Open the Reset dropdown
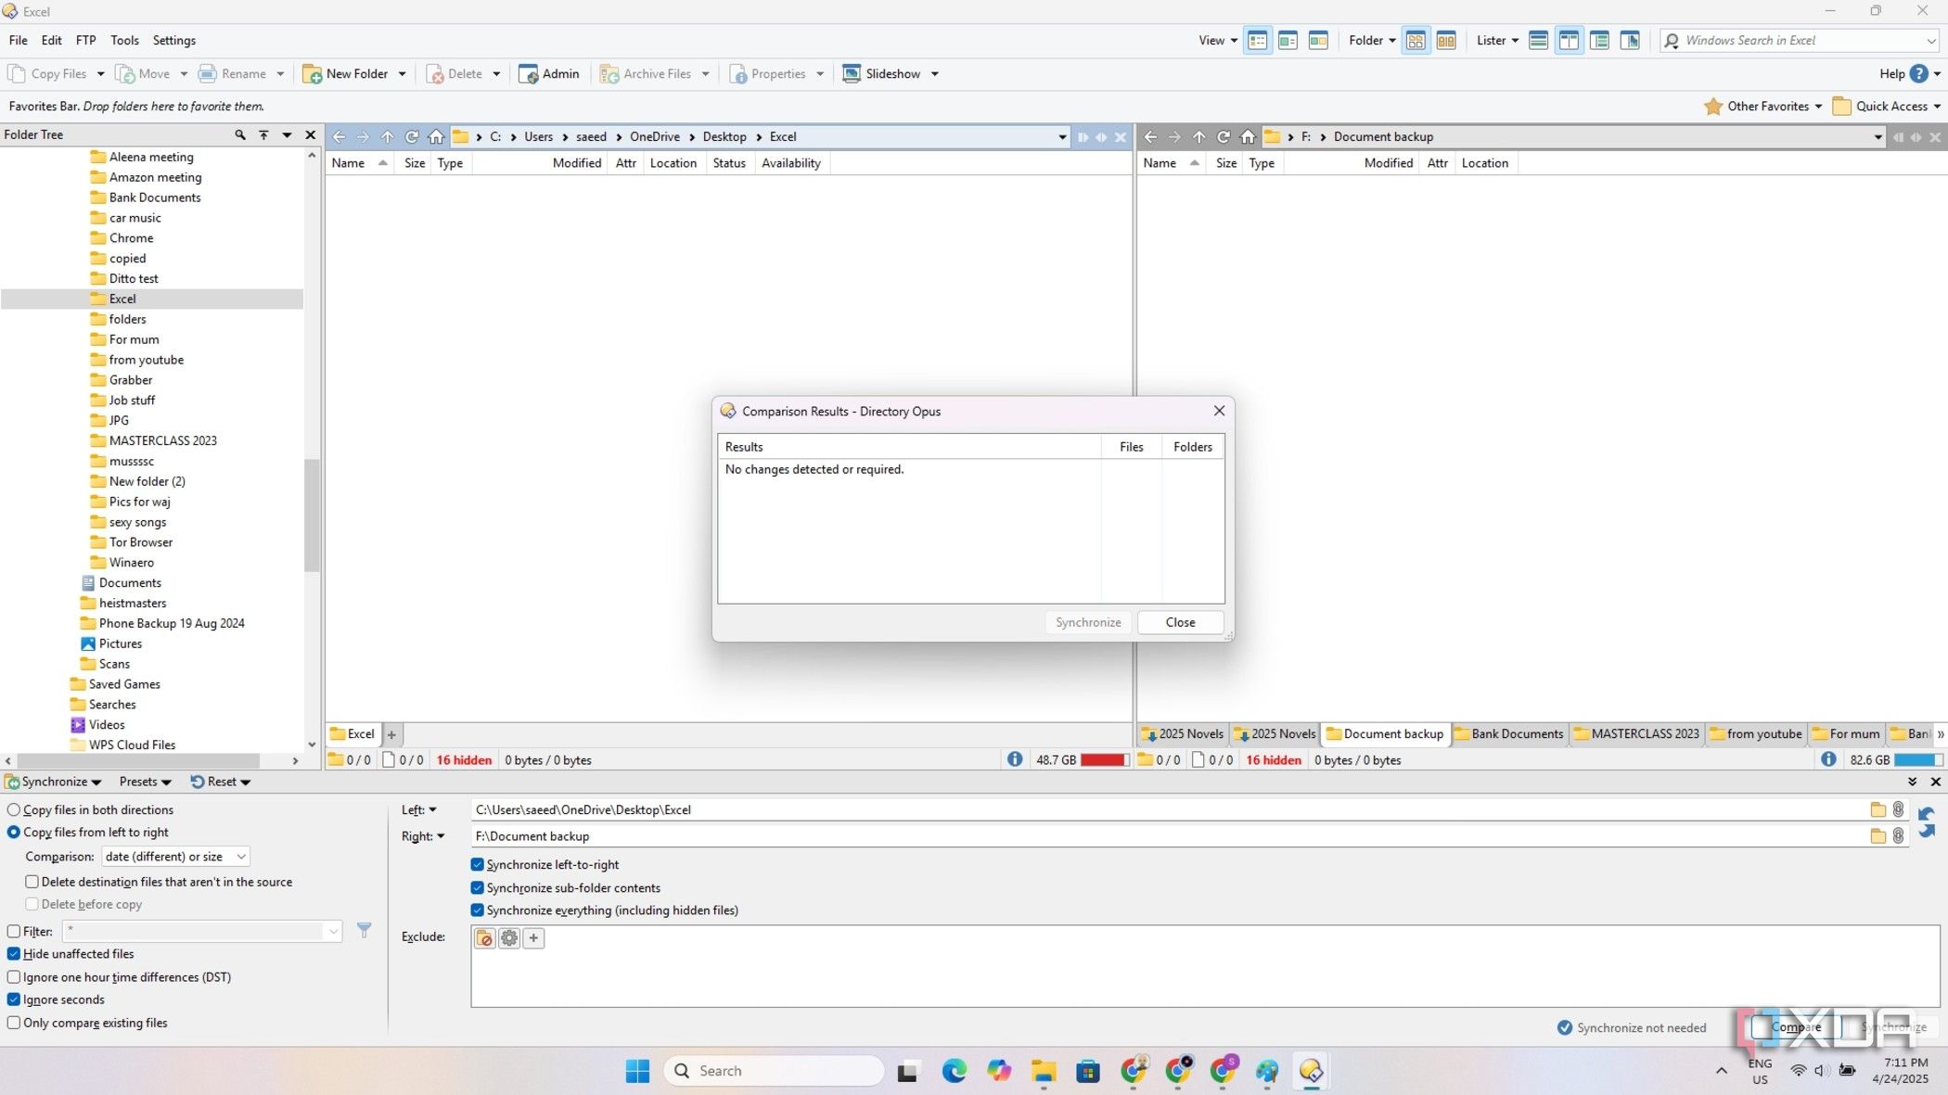Image resolution: width=1948 pixels, height=1095 pixels. click(x=221, y=782)
